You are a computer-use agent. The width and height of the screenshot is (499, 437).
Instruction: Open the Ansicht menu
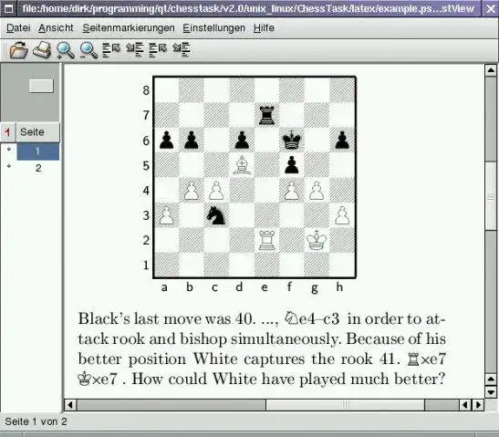(x=56, y=28)
